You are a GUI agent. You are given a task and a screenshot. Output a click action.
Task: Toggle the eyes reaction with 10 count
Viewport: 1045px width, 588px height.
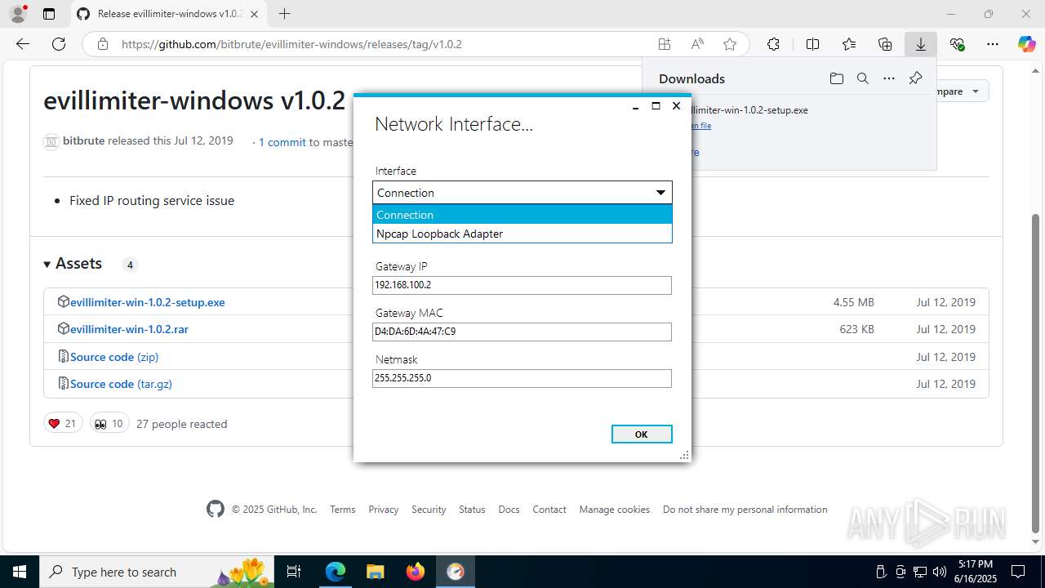tap(109, 424)
